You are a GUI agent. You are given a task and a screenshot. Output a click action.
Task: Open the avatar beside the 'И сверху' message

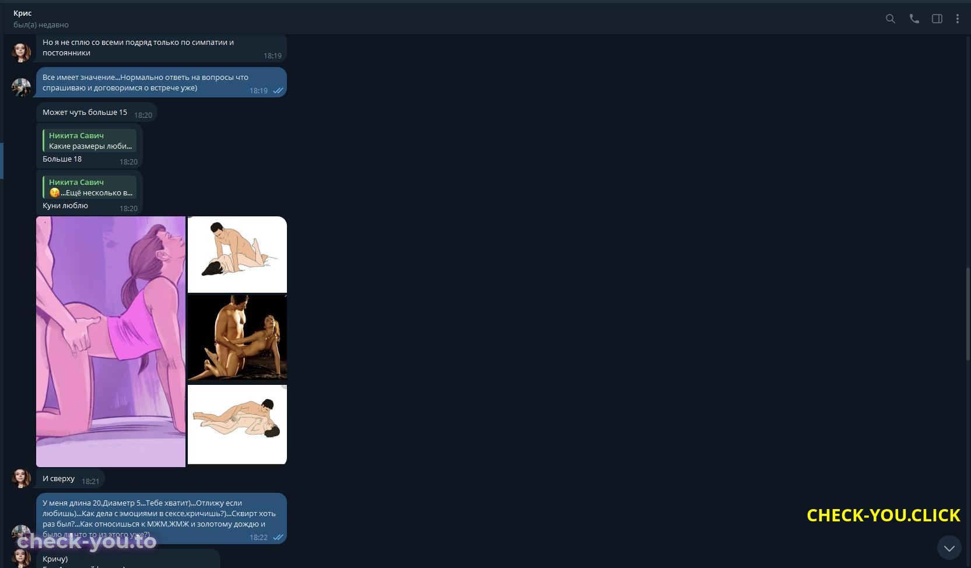[22, 478]
